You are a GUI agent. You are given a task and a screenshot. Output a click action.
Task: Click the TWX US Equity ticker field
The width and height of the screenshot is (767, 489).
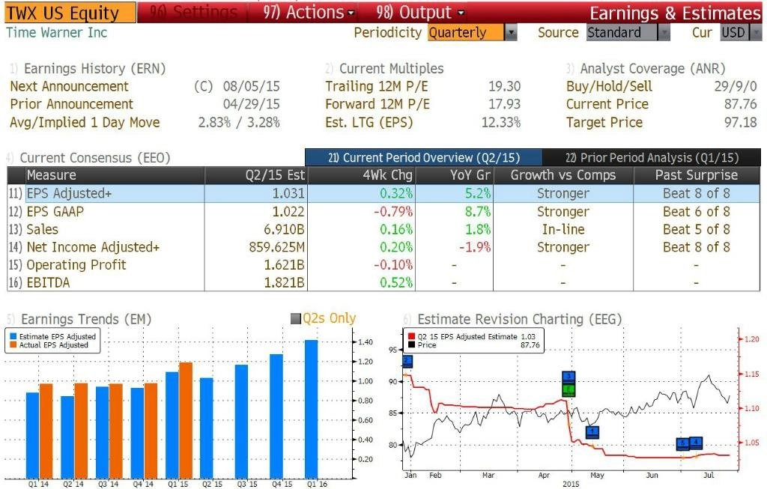click(x=70, y=13)
